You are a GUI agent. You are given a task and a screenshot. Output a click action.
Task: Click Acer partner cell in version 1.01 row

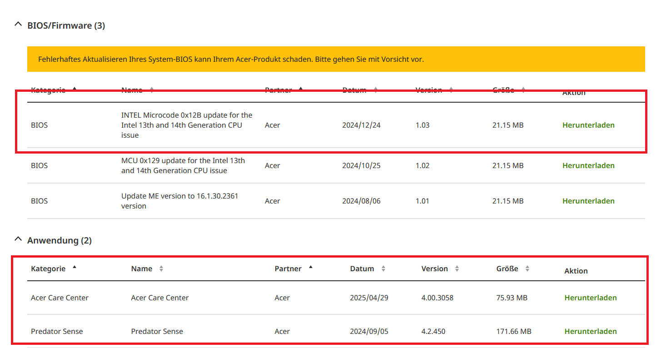[273, 201]
